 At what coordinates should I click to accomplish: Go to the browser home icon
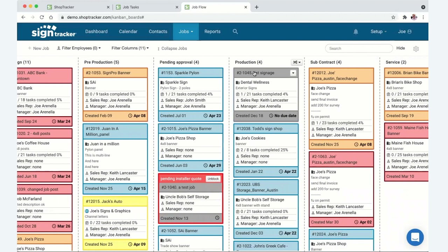click(51, 17)
